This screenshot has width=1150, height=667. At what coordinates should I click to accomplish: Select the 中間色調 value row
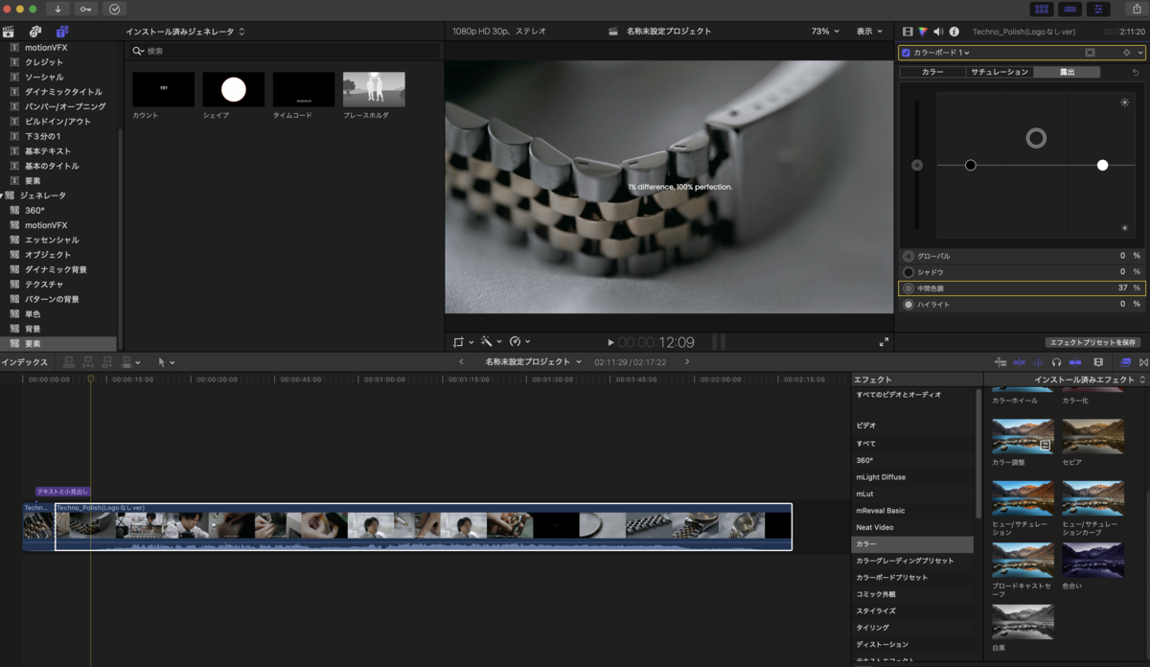coord(1023,287)
